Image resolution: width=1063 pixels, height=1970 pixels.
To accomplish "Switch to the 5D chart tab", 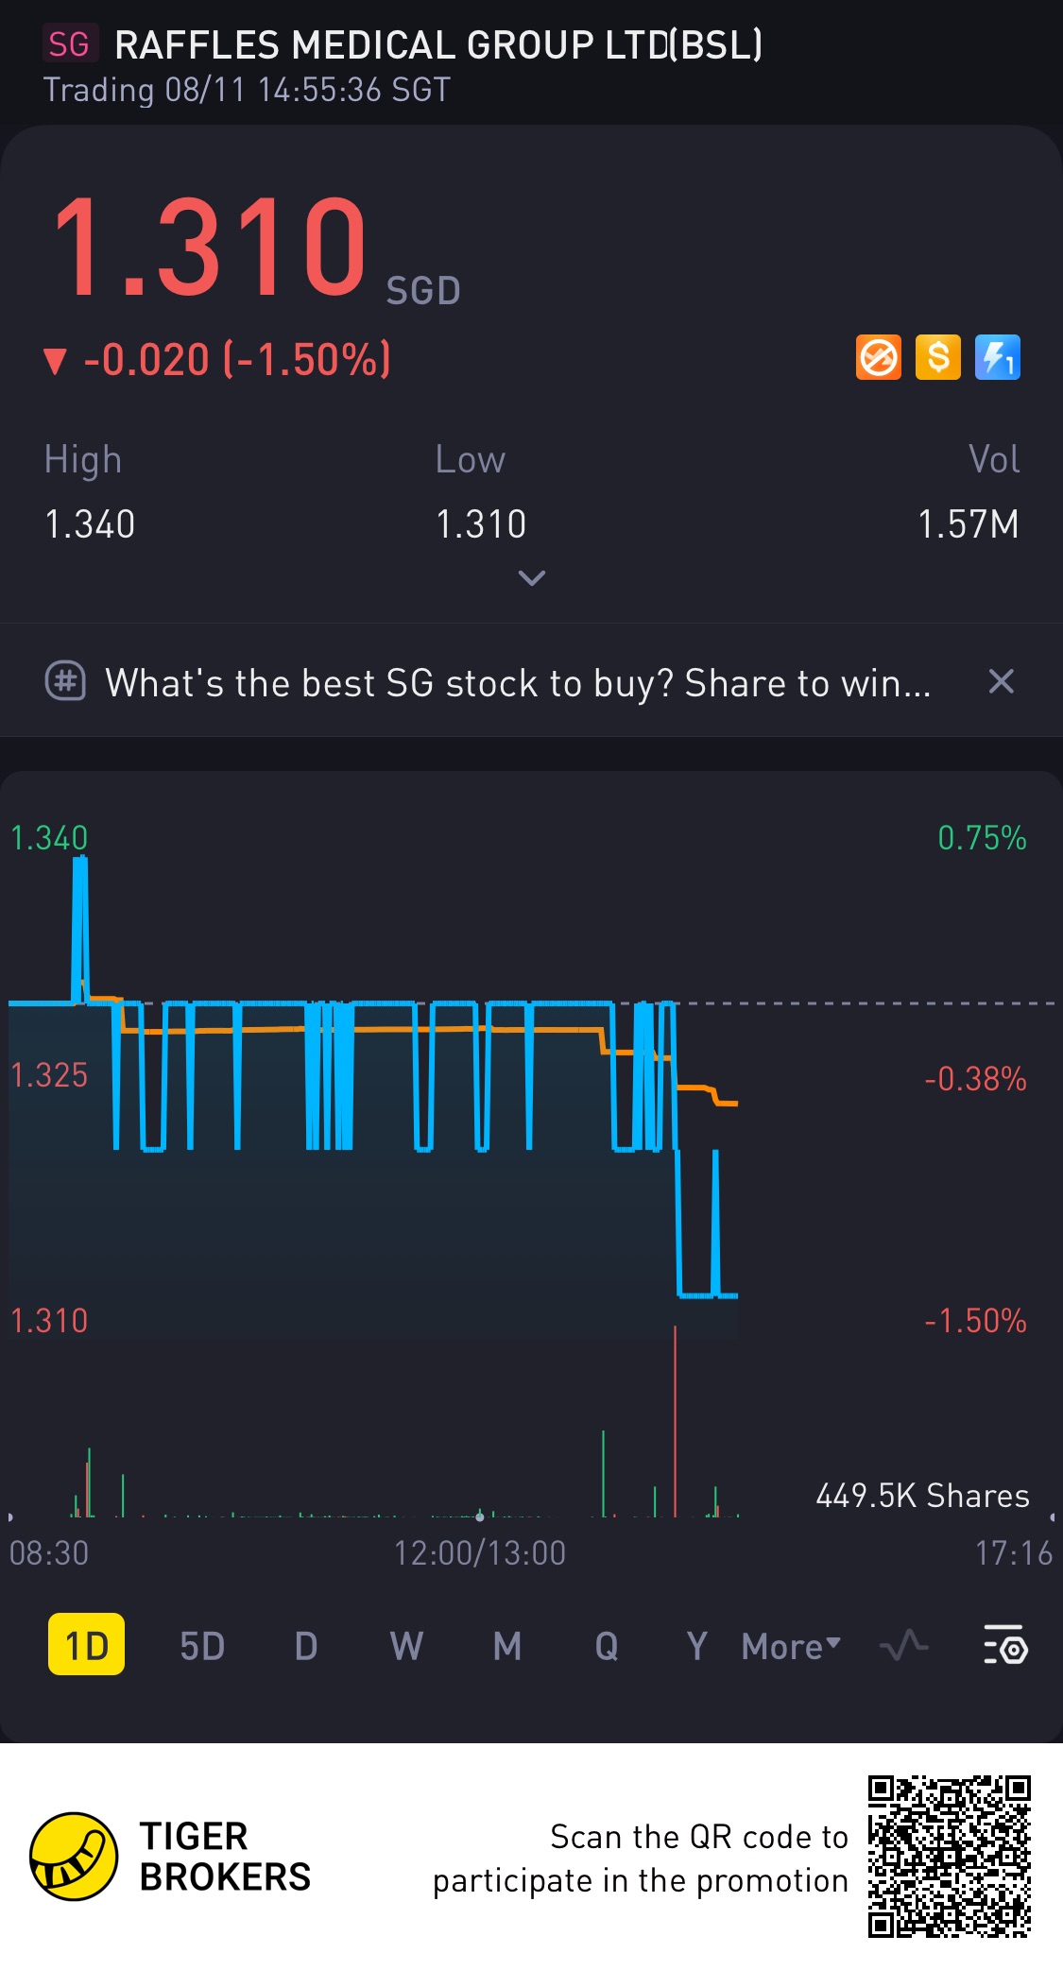I will tap(202, 1646).
